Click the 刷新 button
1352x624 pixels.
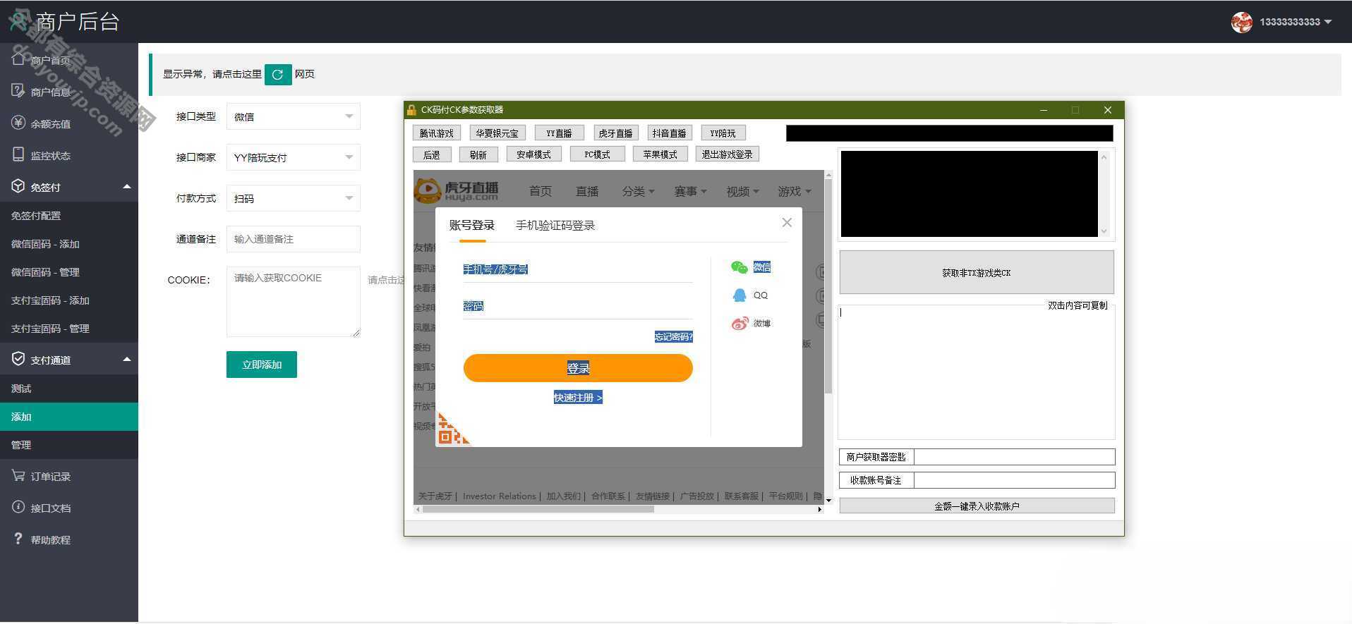(478, 154)
